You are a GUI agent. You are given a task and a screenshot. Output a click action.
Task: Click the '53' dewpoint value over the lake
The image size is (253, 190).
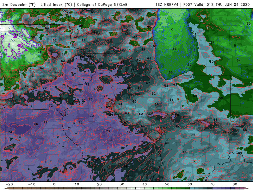[175, 49]
